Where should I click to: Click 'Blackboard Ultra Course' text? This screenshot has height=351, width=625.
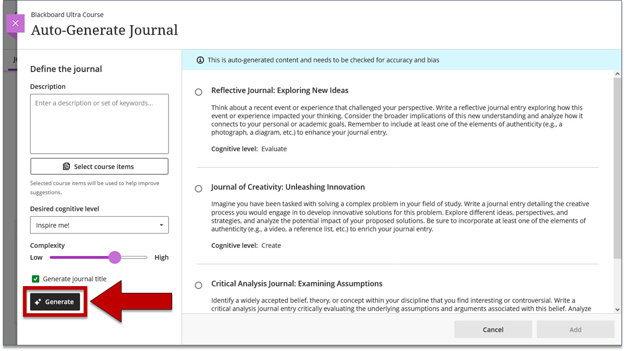[x=67, y=15]
